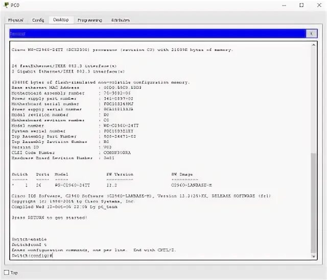Click the terminal vertical scrollbar thumb
Viewport: 327px width, 280px height.
pyautogui.click(x=313, y=203)
